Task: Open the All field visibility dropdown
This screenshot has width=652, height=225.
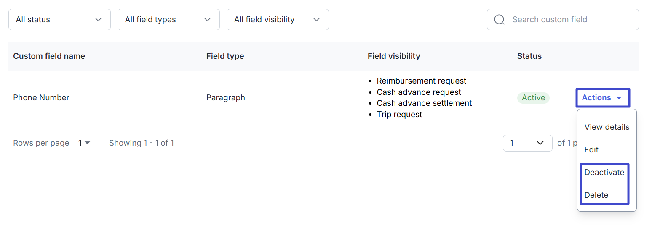Action: coord(278,20)
